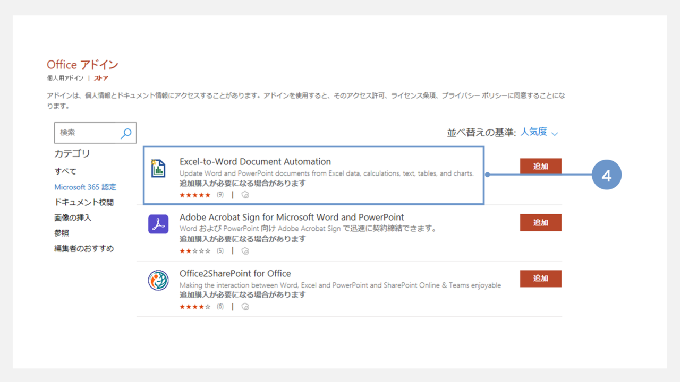Click star rating of Excel-to-Word Document Automation
680x382 pixels.
click(x=195, y=195)
